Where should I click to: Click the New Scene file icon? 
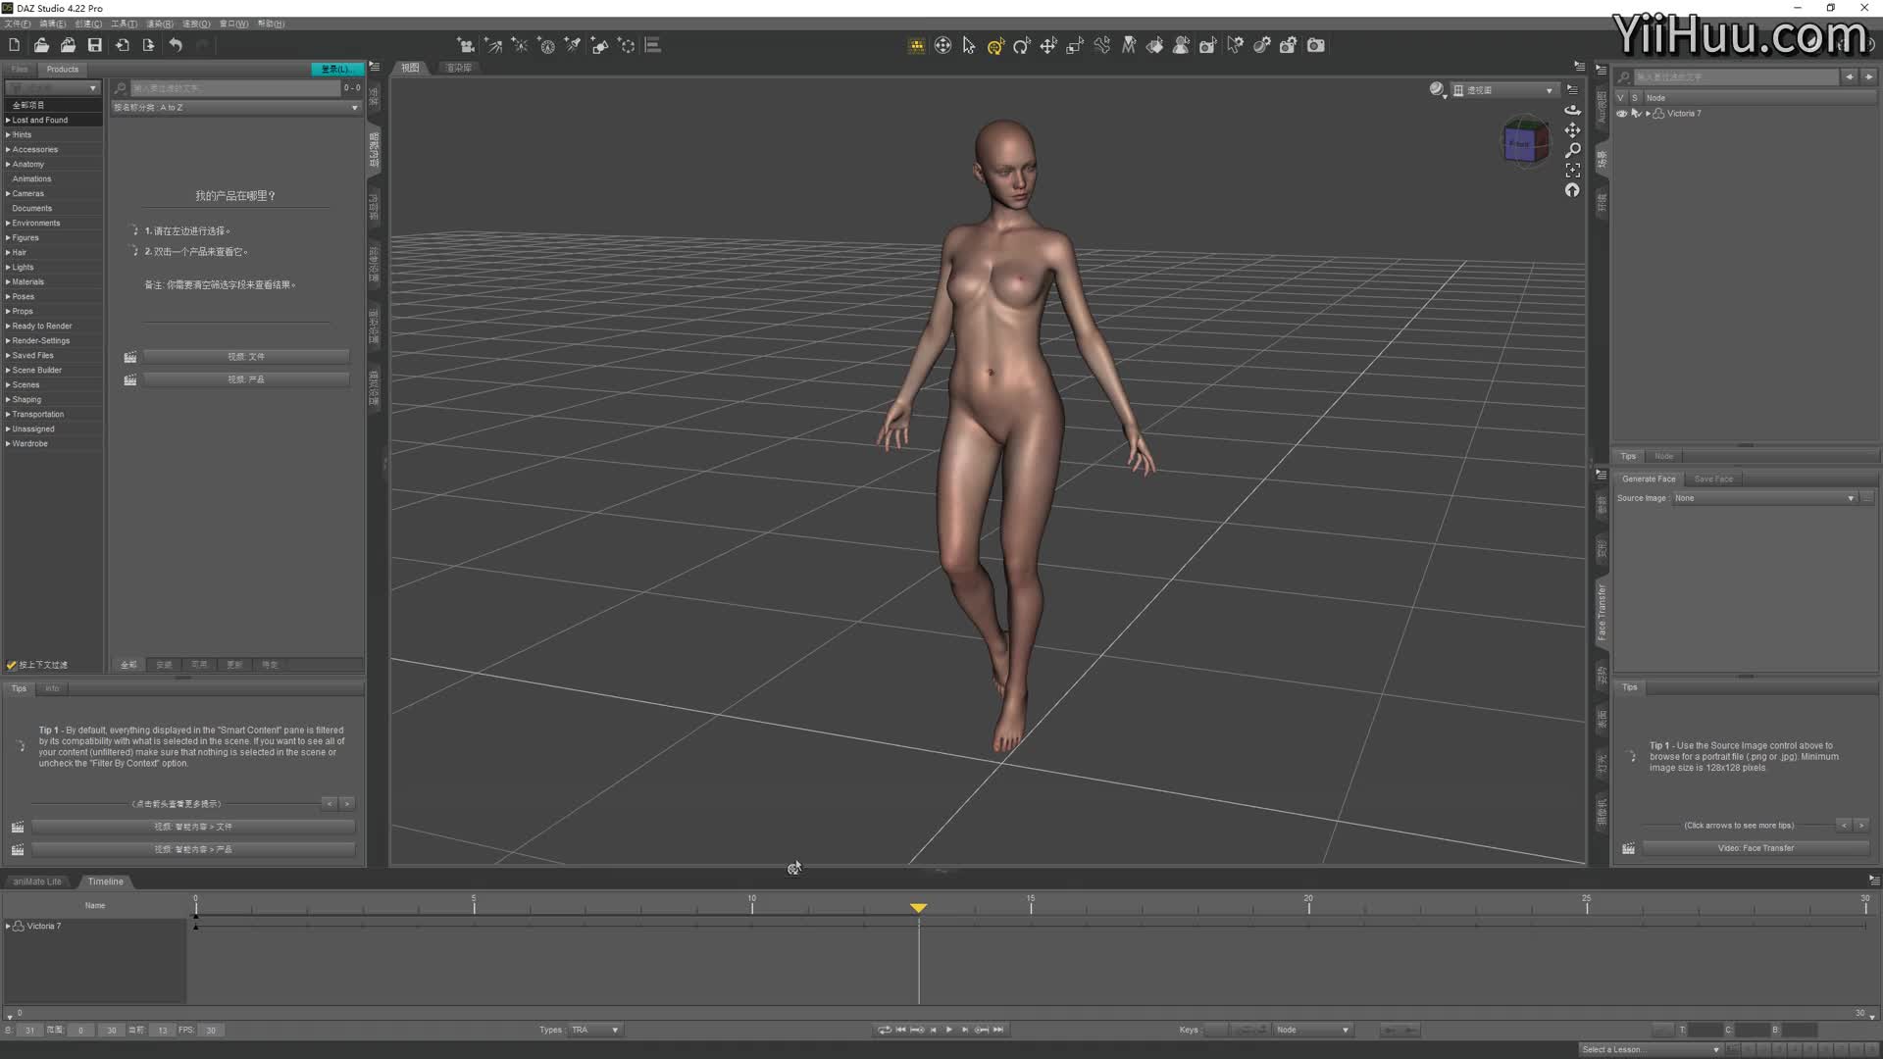click(x=14, y=45)
